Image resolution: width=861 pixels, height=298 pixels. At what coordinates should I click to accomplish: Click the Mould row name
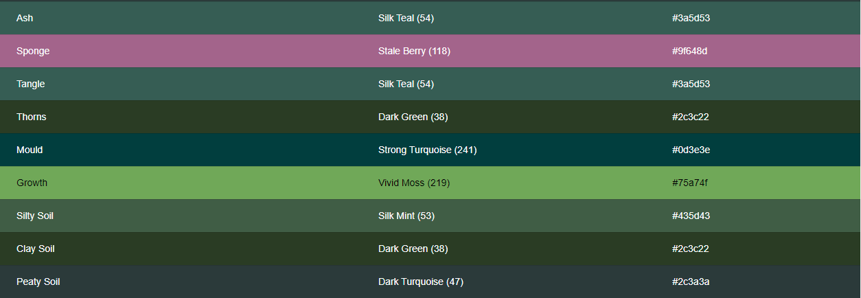point(30,150)
